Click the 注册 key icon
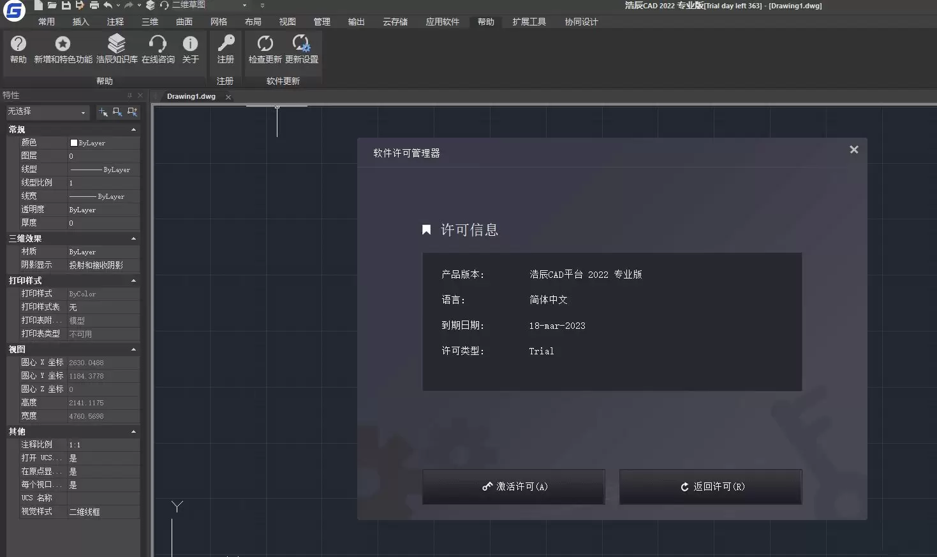 pyautogui.click(x=226, y=49)
